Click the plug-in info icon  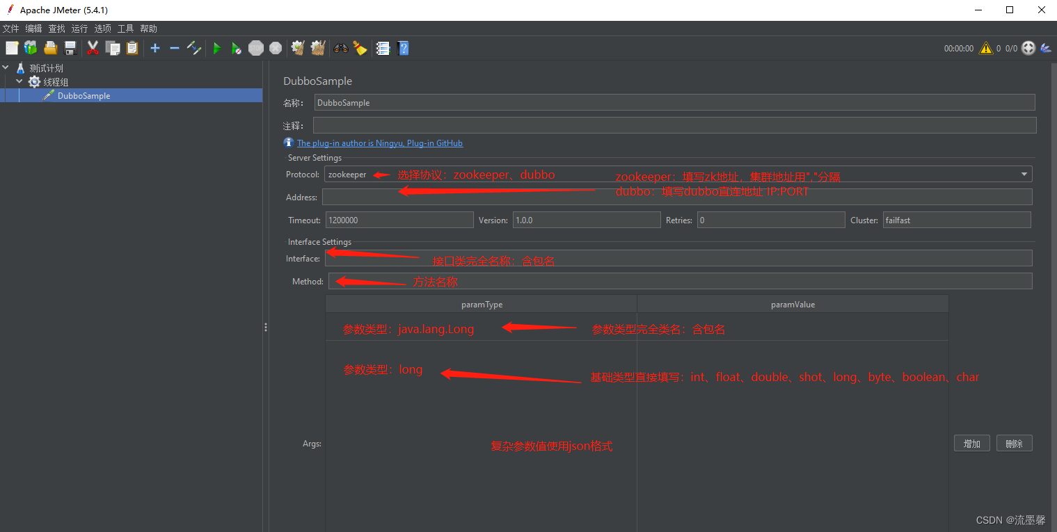pos(289,143)
